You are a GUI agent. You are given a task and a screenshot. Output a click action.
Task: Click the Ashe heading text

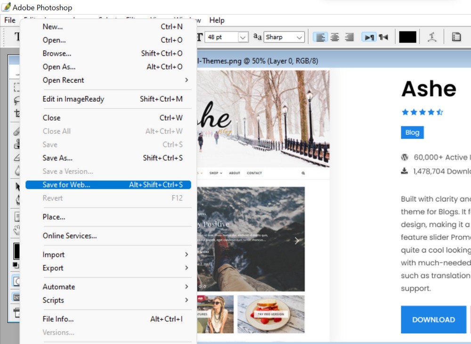pyautogui.click(x=429, y=89)
